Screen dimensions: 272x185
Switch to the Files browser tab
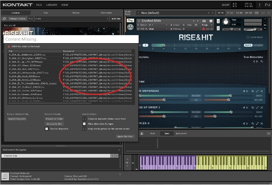tap(46, 13)
